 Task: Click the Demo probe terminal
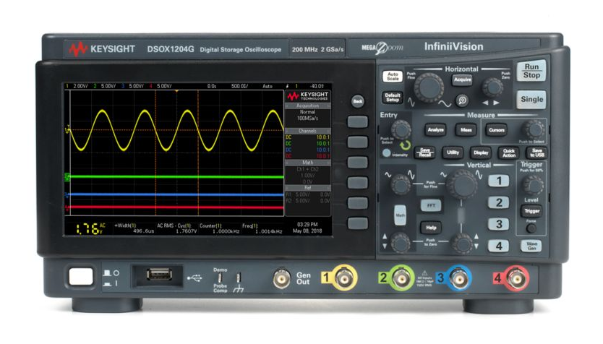221,278
